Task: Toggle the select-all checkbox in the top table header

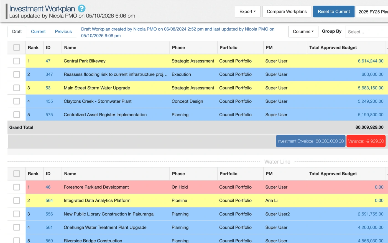Action: click(17, 47)
